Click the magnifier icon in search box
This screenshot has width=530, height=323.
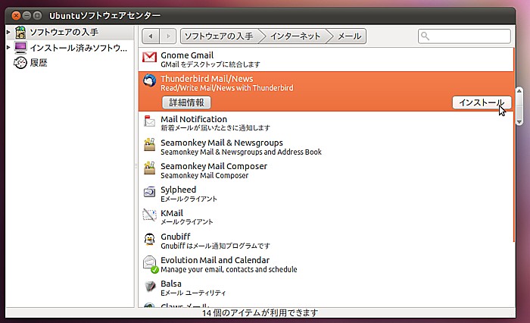tap(426, 36)
